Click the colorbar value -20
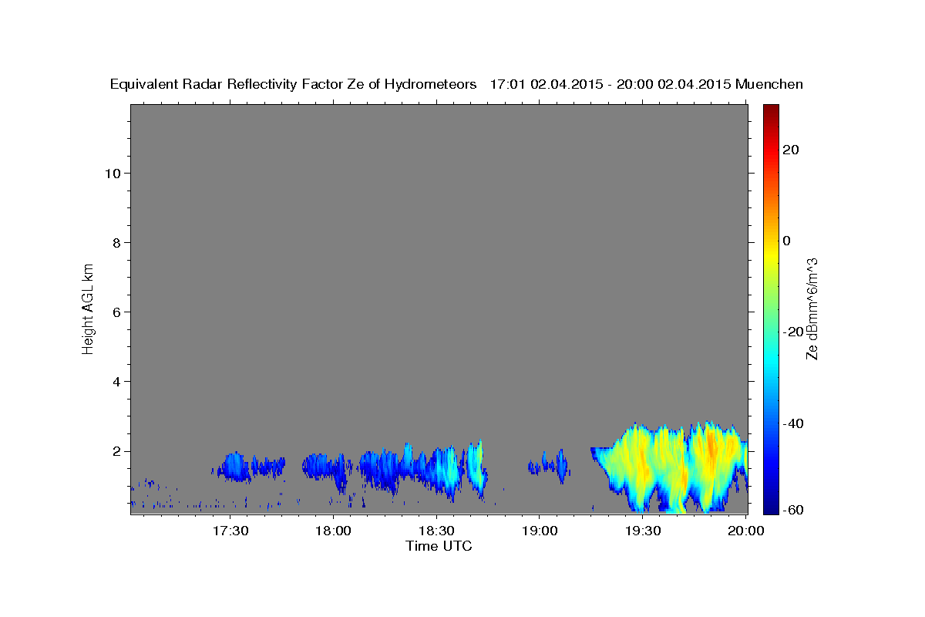The height and width of the screenshot is (617, 925). (794, 332)
